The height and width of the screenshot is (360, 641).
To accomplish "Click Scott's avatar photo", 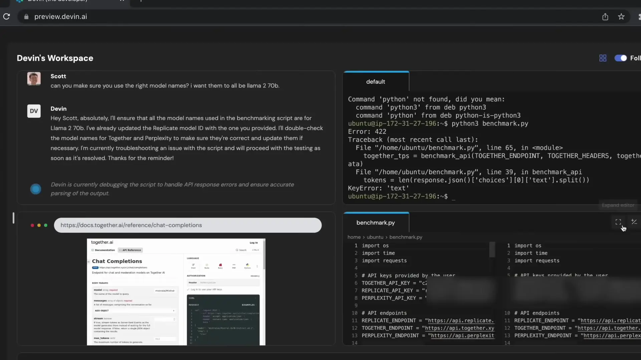I will tap(34, 79).
